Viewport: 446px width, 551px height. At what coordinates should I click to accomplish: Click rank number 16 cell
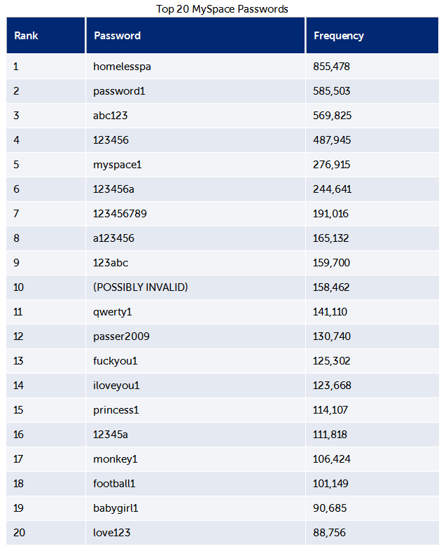pos(19,435)
